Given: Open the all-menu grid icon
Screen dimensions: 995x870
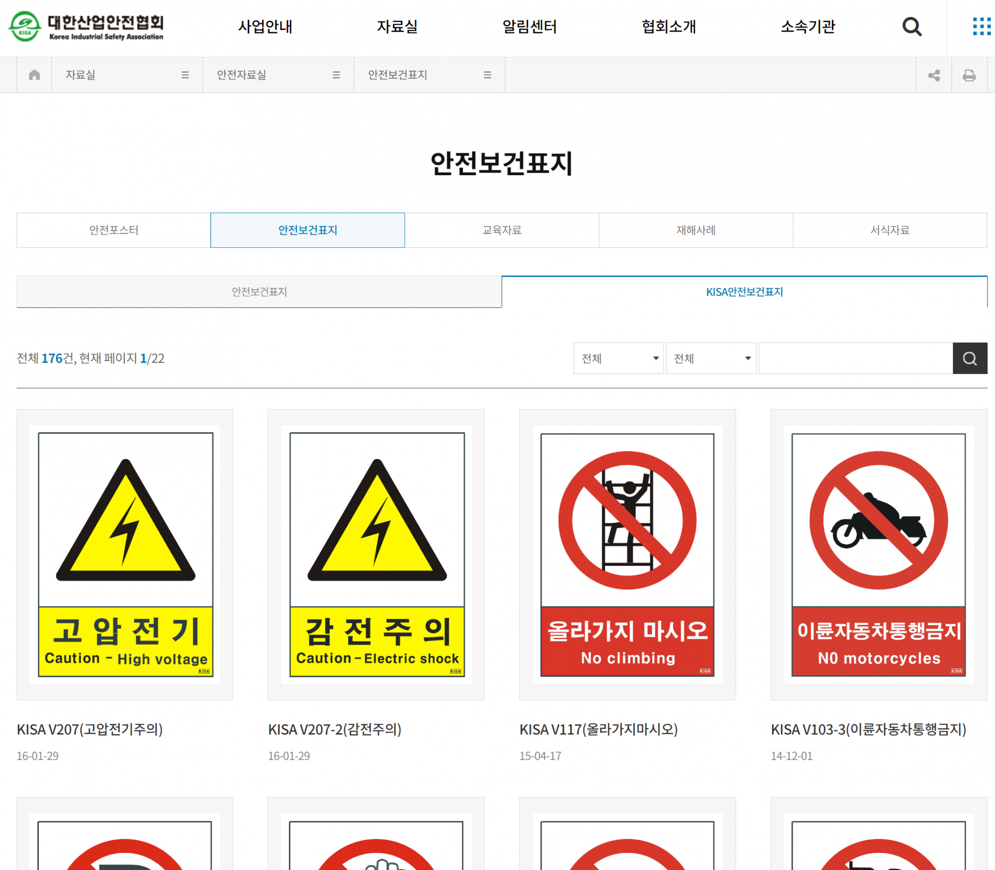Looking at the screenshot, I should coord(982,26).
